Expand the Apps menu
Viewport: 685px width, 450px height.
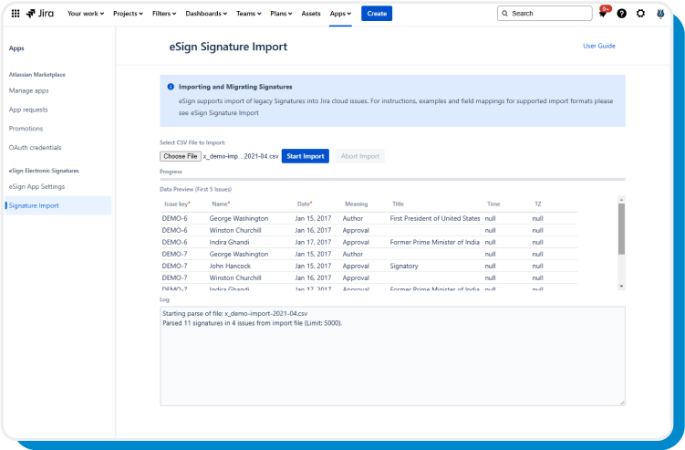340,14
